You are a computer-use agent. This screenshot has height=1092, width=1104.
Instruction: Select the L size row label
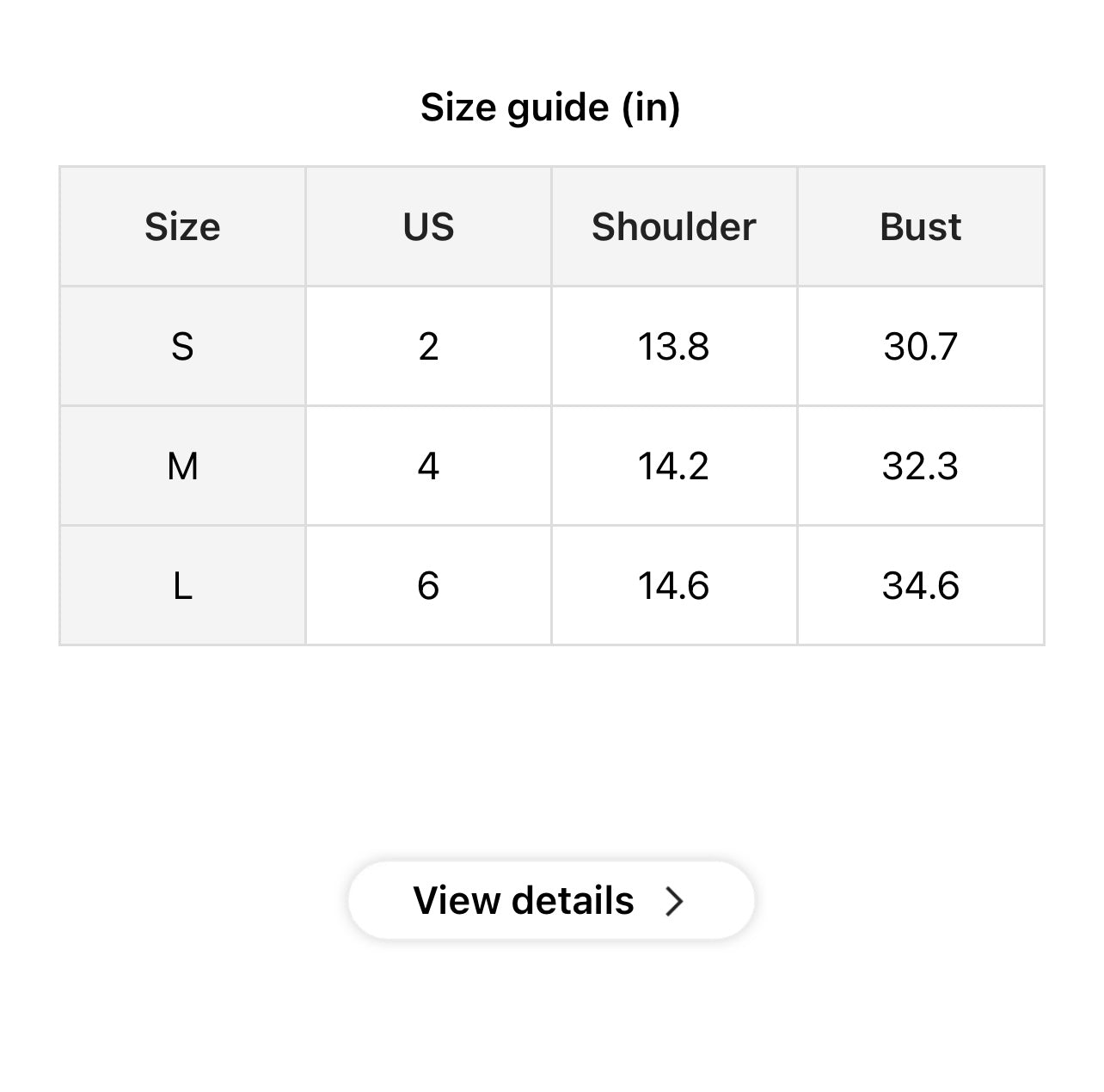point(182,586)
